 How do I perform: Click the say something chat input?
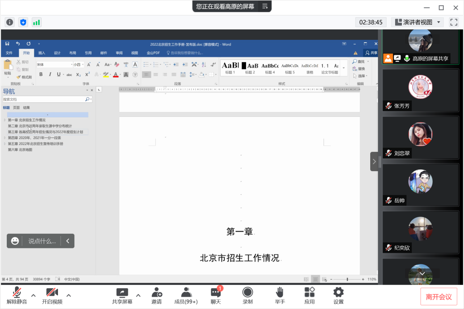point(42,241)
